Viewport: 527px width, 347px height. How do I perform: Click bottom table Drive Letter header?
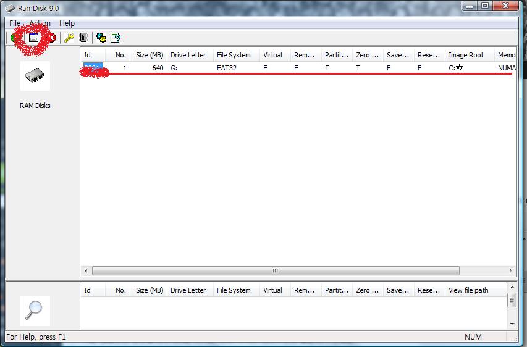pyautogui.click(x=190, y=290)
